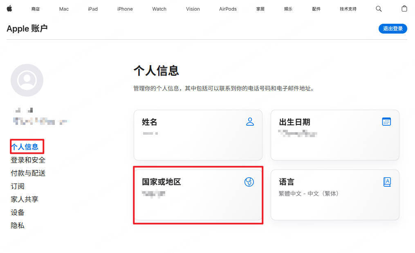Open the 国家或地区 card

pos(198,195)
